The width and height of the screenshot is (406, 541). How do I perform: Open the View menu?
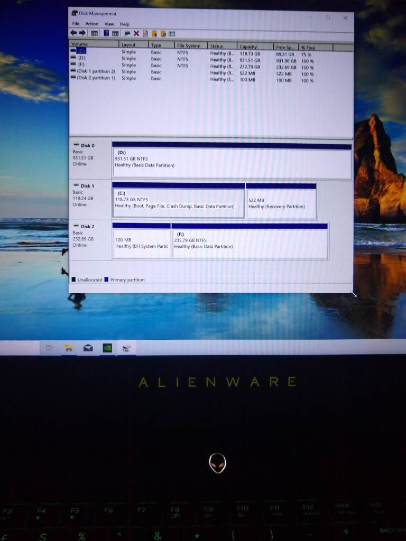(x=109, y=24)
